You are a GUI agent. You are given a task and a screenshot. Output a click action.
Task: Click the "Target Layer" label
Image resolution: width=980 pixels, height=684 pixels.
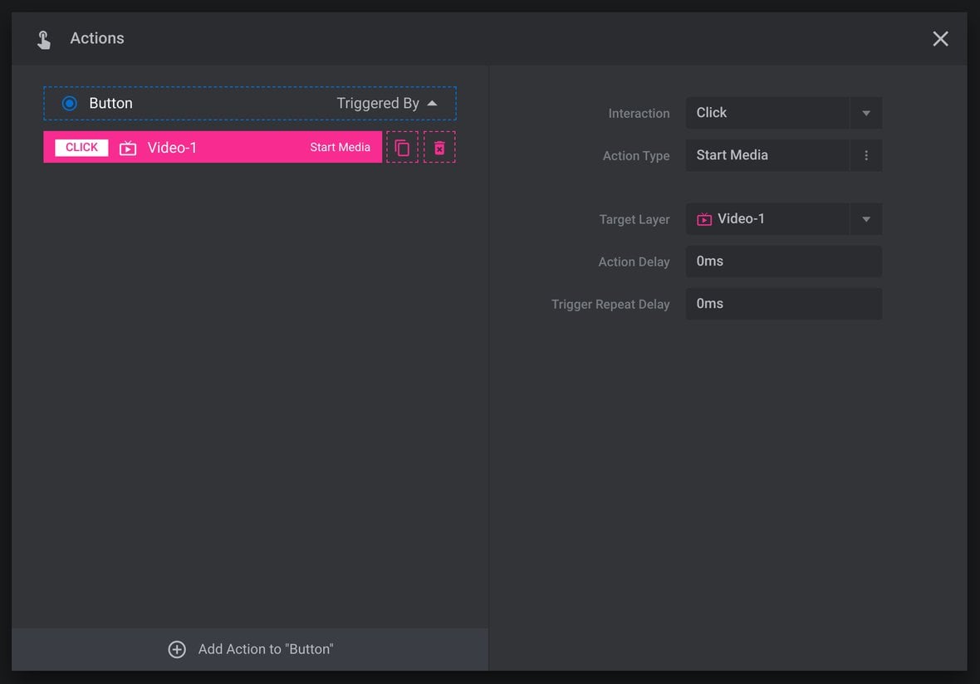(x=634, y=220)
